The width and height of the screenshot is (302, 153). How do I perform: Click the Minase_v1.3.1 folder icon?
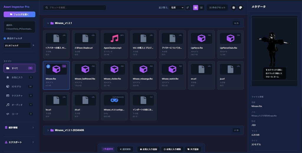point(52,23)
